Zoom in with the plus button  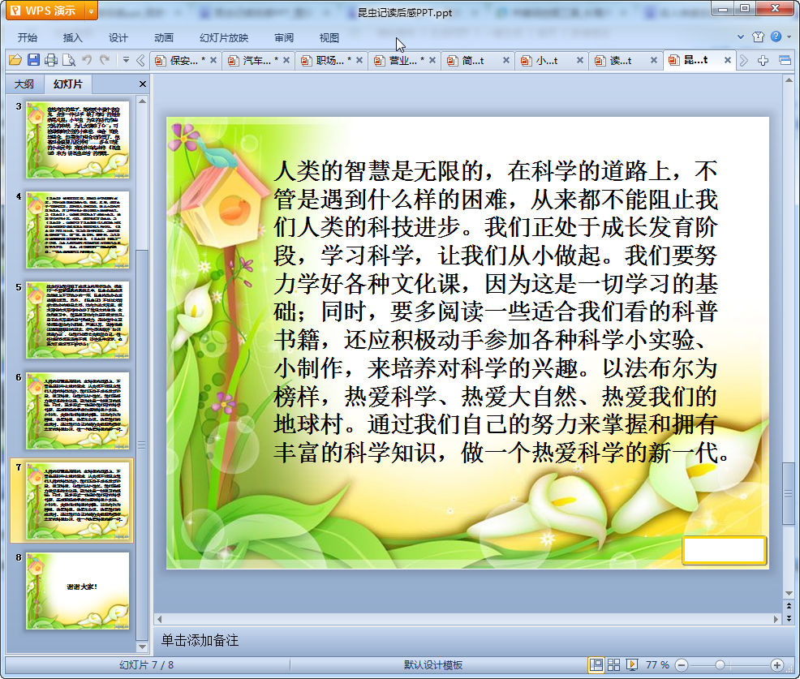coord(777,664)
